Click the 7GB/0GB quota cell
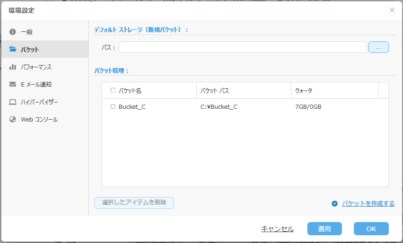The image size is (403, 243). (x=308, y=106)
